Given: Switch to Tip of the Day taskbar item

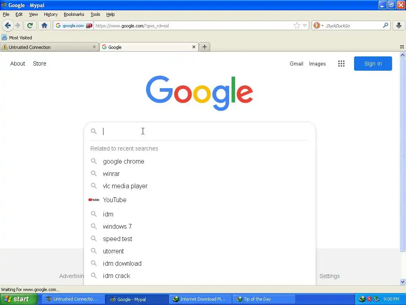Looking at the screenshot, I should pyautogui.click(x=264, y=299).
